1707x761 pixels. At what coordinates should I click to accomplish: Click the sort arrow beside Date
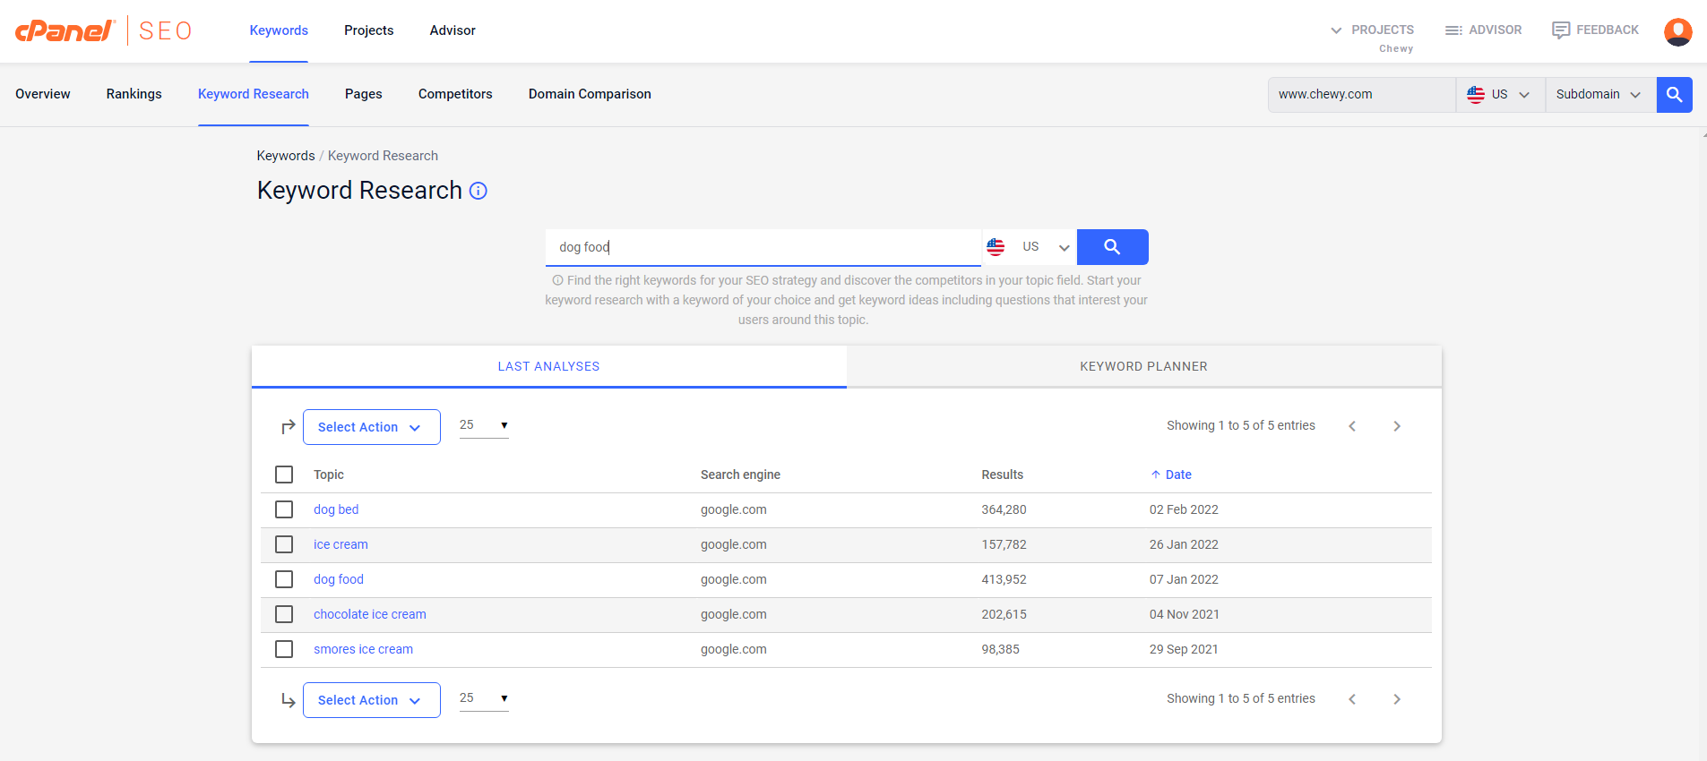click(x=1156, y=475)
